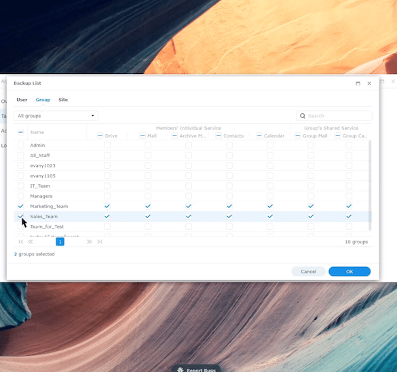Toggle the Calendar column header checkbox
This screenshot has height=372, width=397.
(x=259, y=136)
